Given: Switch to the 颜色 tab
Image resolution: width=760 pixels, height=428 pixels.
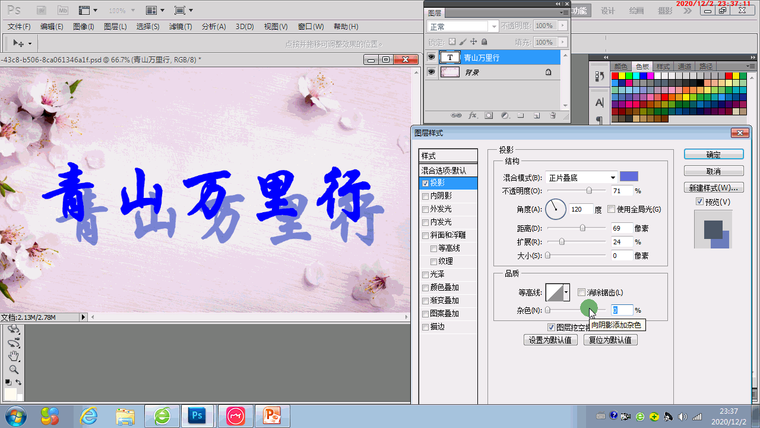Looking at the screenshot, I should click(620, 67).
